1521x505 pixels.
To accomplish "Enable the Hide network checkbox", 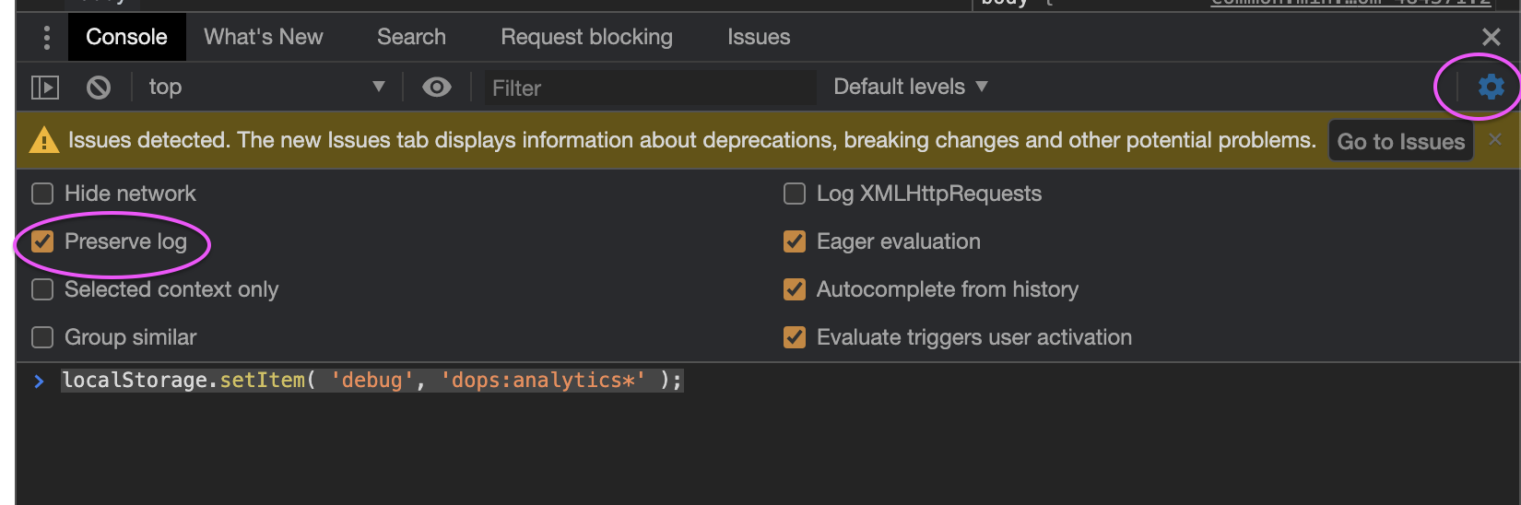I will tap(42, 194).
